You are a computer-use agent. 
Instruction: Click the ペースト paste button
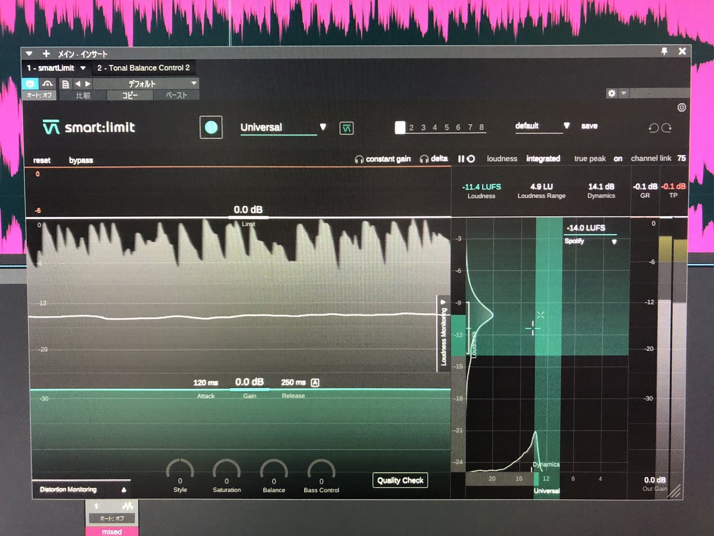176,95
